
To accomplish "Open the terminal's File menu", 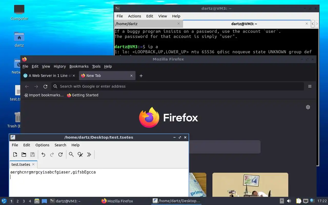I will [x=120, y=16].
